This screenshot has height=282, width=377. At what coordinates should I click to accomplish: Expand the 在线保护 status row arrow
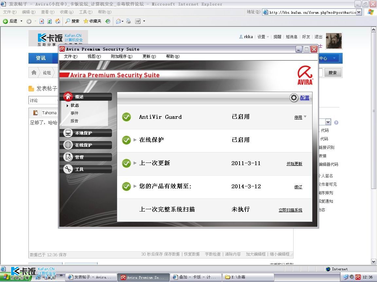135,140
